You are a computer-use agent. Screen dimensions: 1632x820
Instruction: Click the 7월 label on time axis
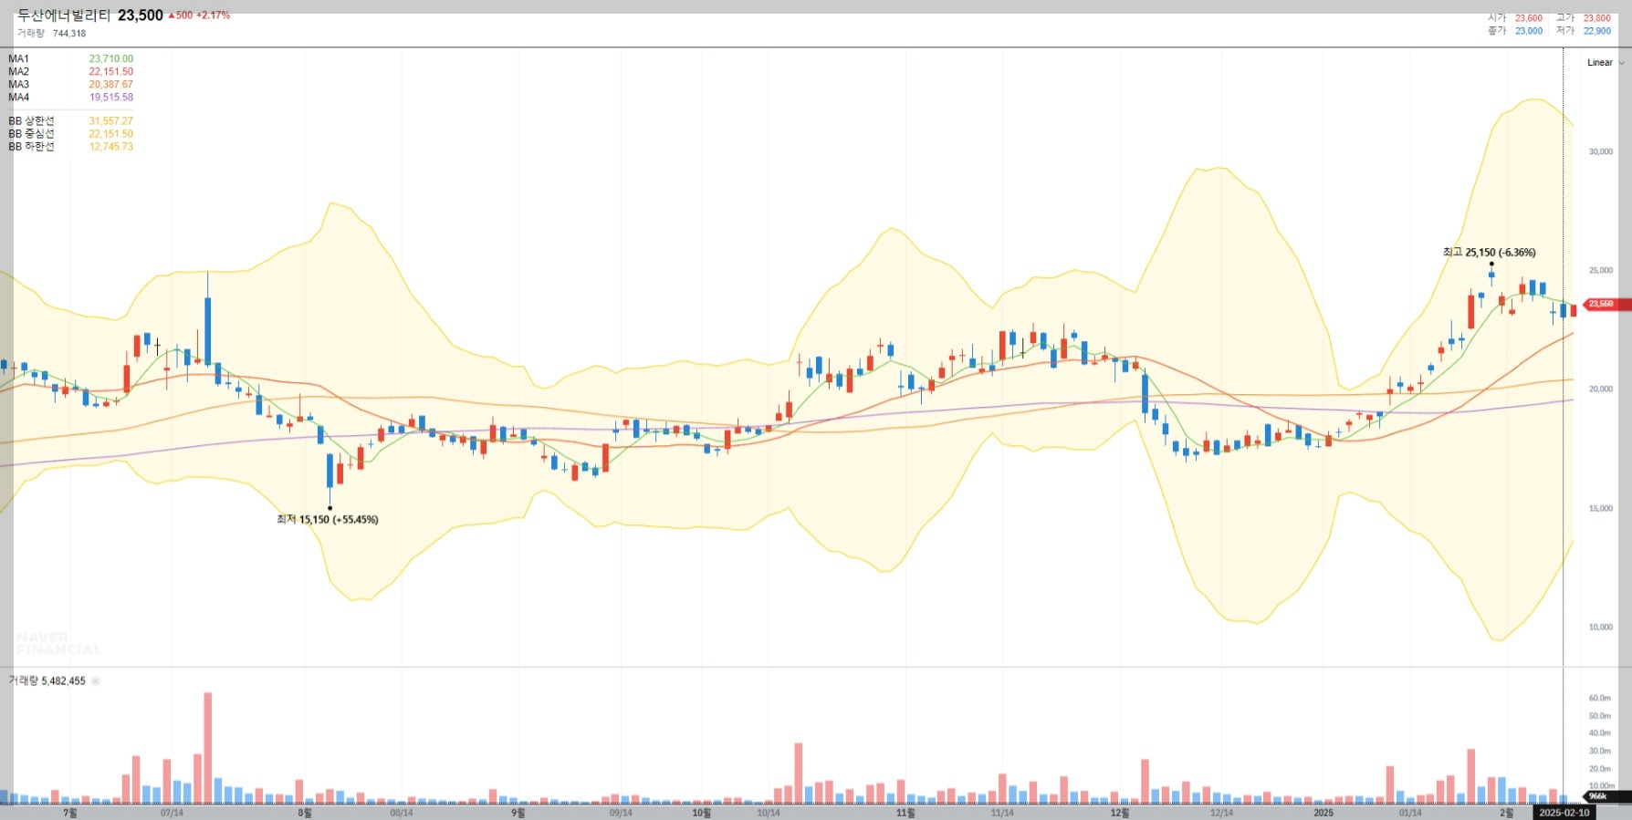click(69, 813)
